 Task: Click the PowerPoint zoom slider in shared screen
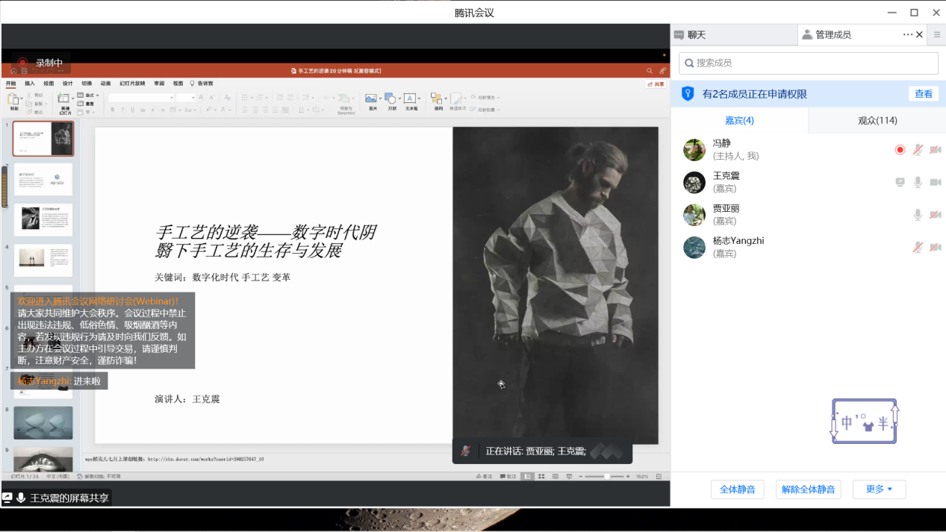tap(607, 476)
